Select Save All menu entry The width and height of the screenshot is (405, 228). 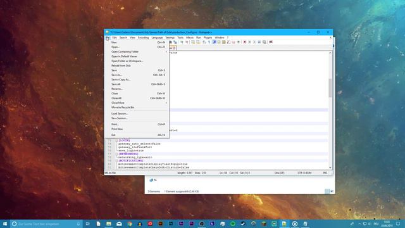coord(137,84)
